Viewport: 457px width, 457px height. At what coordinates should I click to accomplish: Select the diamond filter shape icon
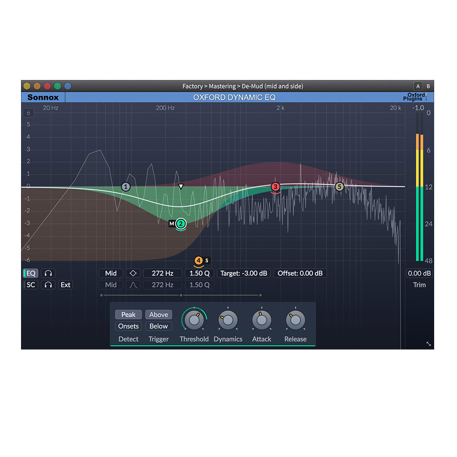tap(133, 273)
